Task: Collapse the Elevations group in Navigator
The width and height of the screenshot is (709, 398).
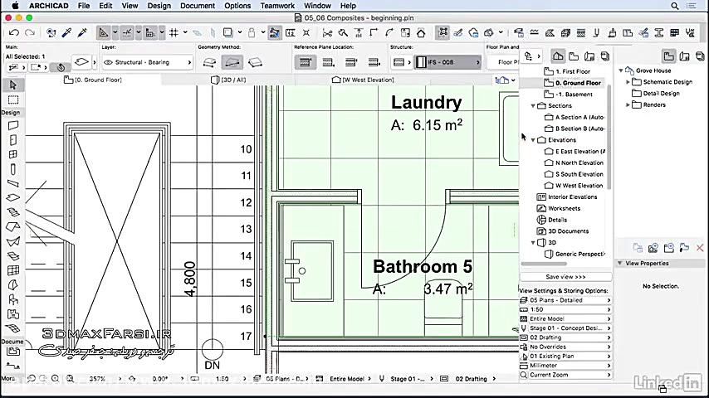Action: pos(533,140)
